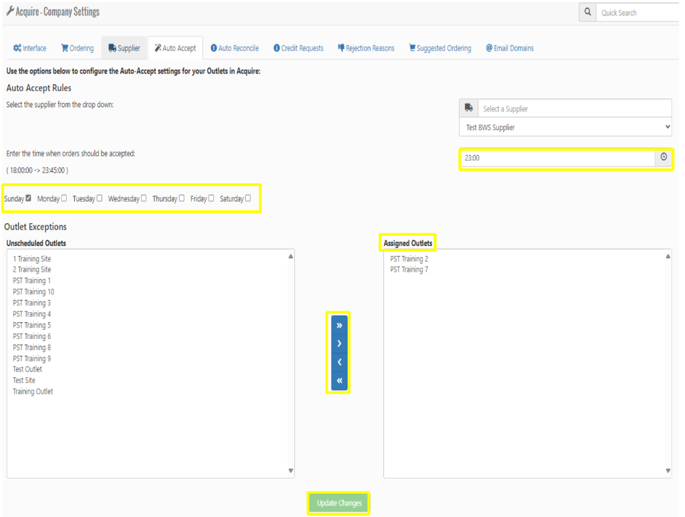Select PST Training 10 in Unscheduled Outlets

[34, 292]
